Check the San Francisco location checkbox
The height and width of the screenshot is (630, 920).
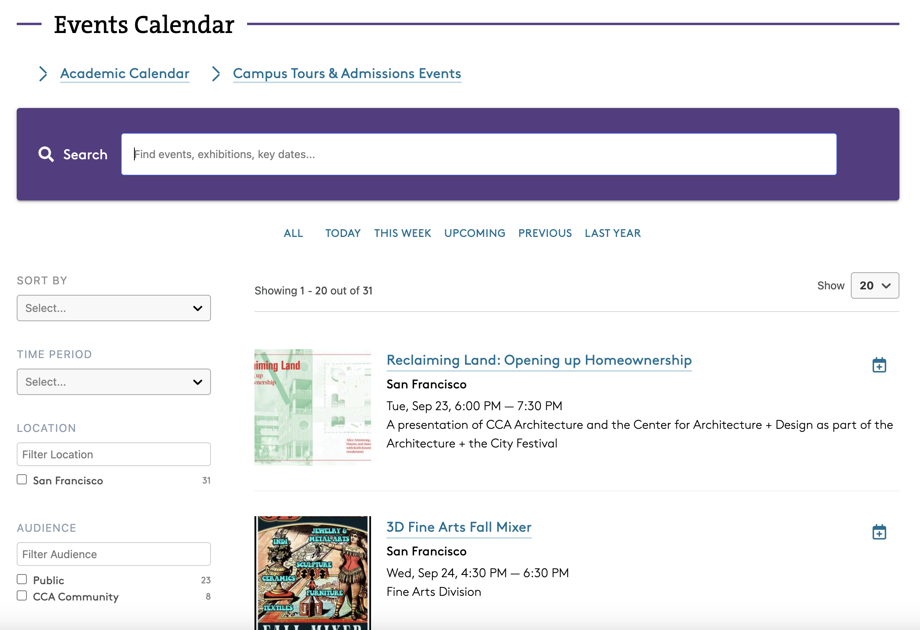tap(22, 479)
